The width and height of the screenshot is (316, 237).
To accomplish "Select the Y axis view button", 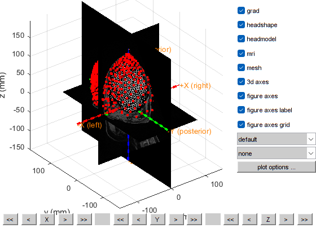I will tap(157, 220).
